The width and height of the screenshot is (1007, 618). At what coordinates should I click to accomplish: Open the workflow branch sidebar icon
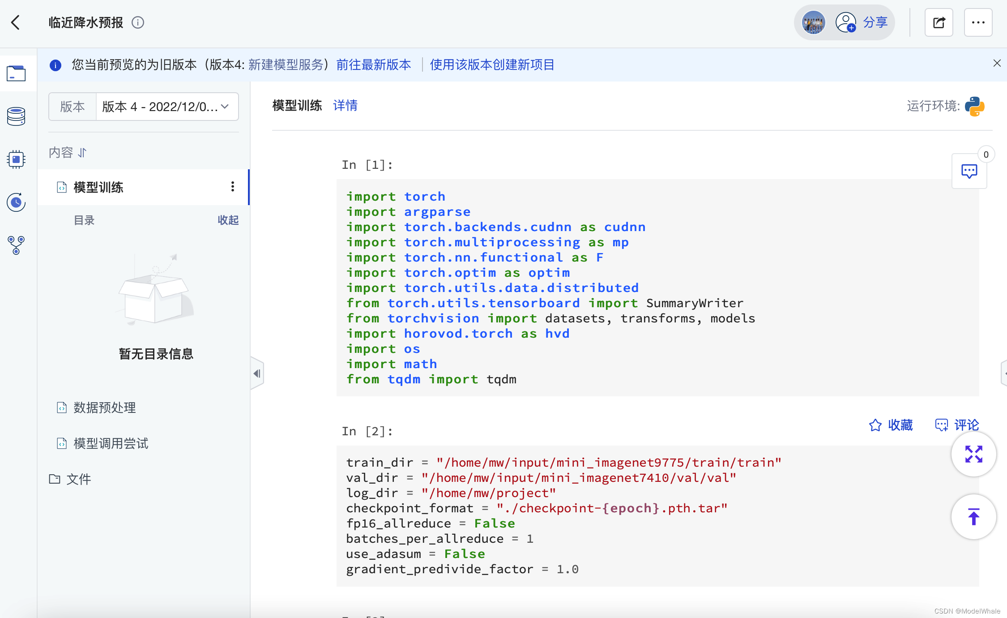pyautogui.click(x=16, y=245)
